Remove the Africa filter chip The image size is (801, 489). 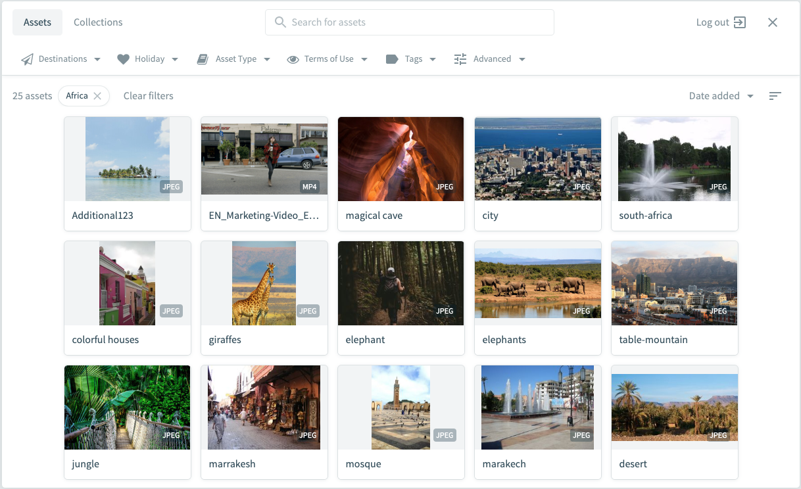click(97, 96)
